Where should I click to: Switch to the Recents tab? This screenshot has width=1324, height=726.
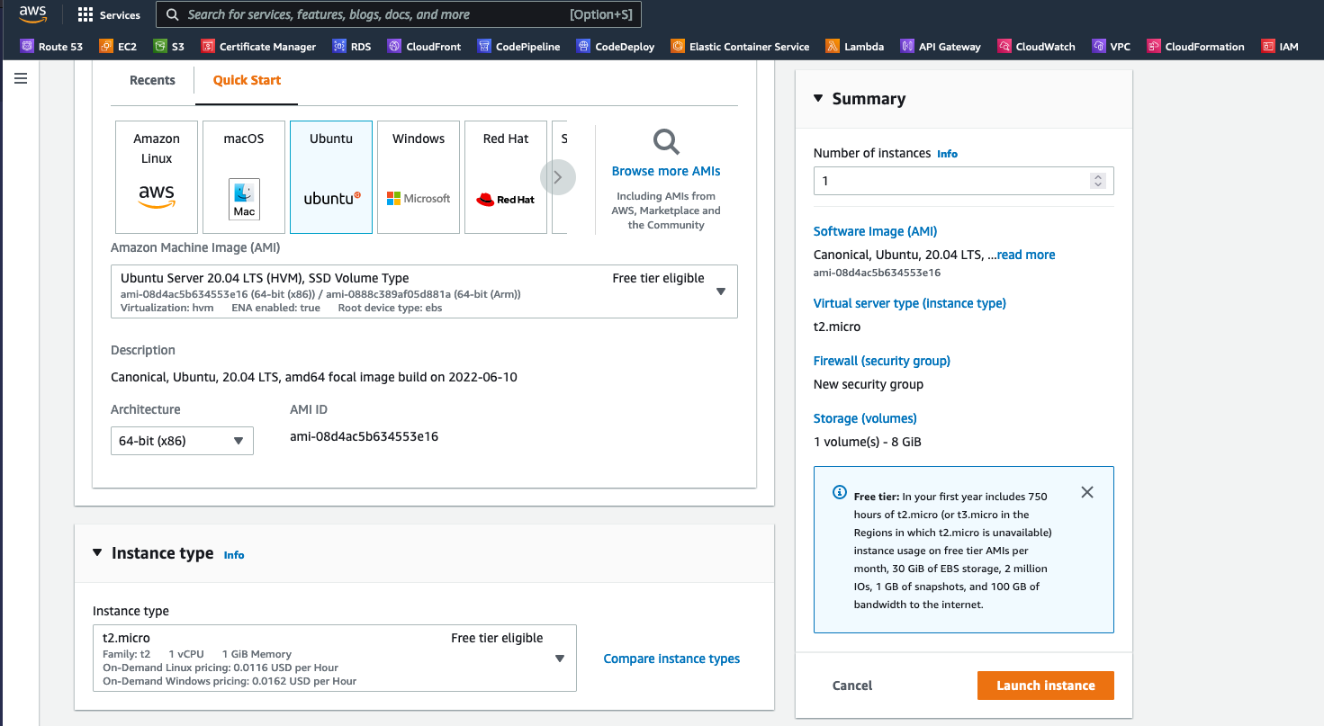point(152,80)
